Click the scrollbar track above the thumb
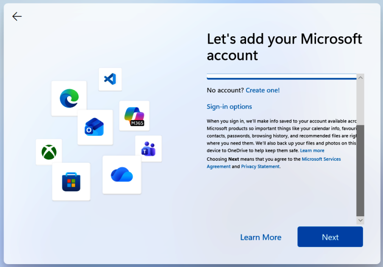Image resolution: width=383 pixels, height=267 pixels. 360,103
